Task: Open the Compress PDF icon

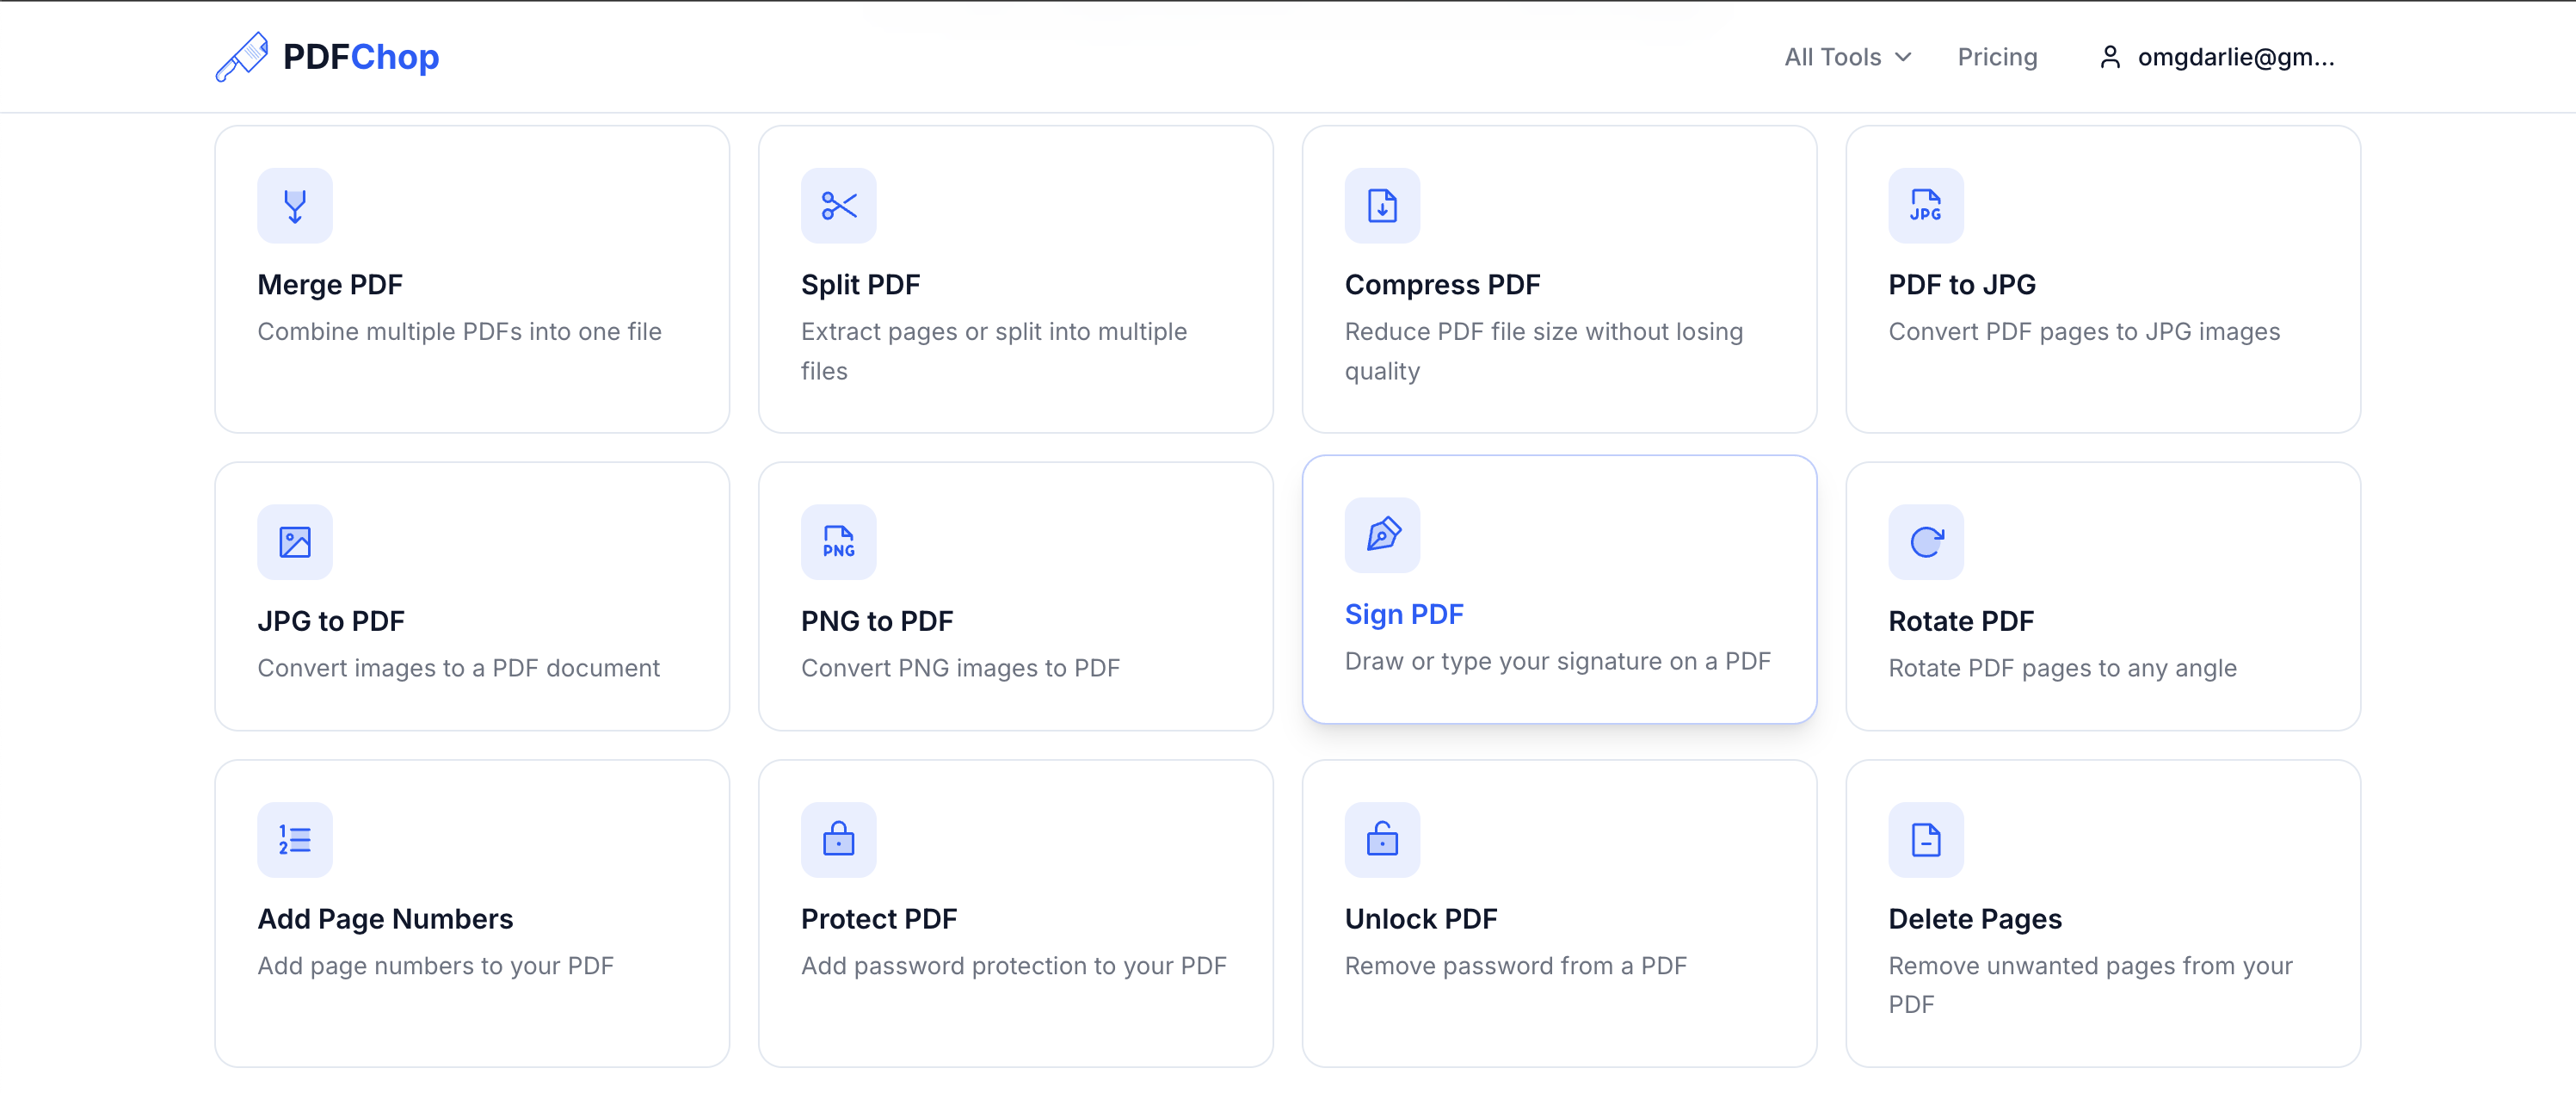Action: 1382,206
